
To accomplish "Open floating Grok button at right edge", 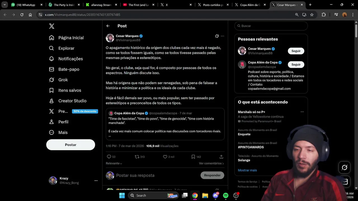I will click(345, 167).
